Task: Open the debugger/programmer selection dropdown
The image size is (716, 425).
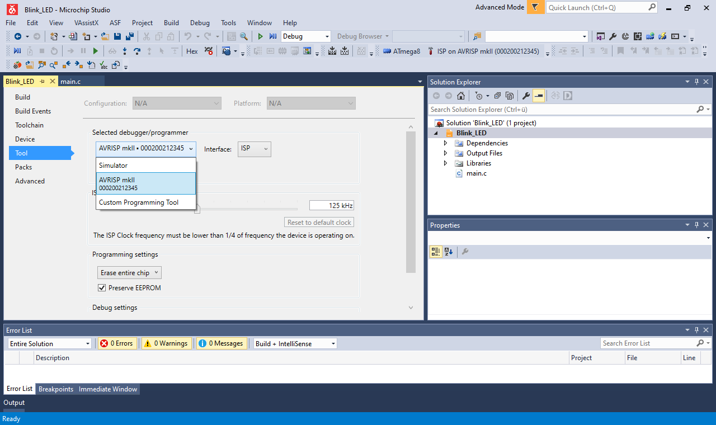Action: click(146, 149)
